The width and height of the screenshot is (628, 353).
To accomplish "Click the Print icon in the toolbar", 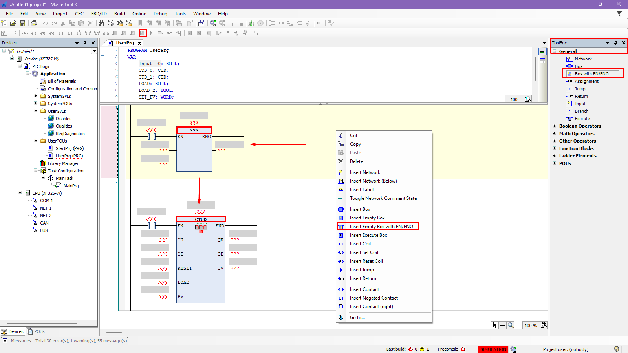I will pyautogui.click(x=34, y=24).
